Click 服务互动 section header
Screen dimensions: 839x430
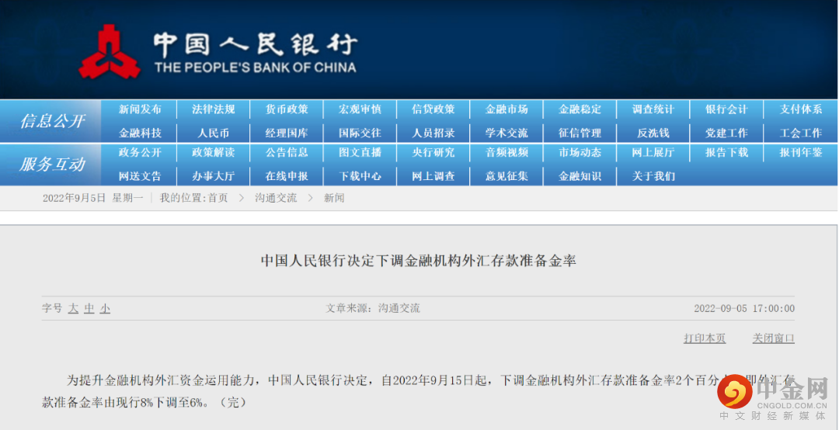(x=52, y=165)
